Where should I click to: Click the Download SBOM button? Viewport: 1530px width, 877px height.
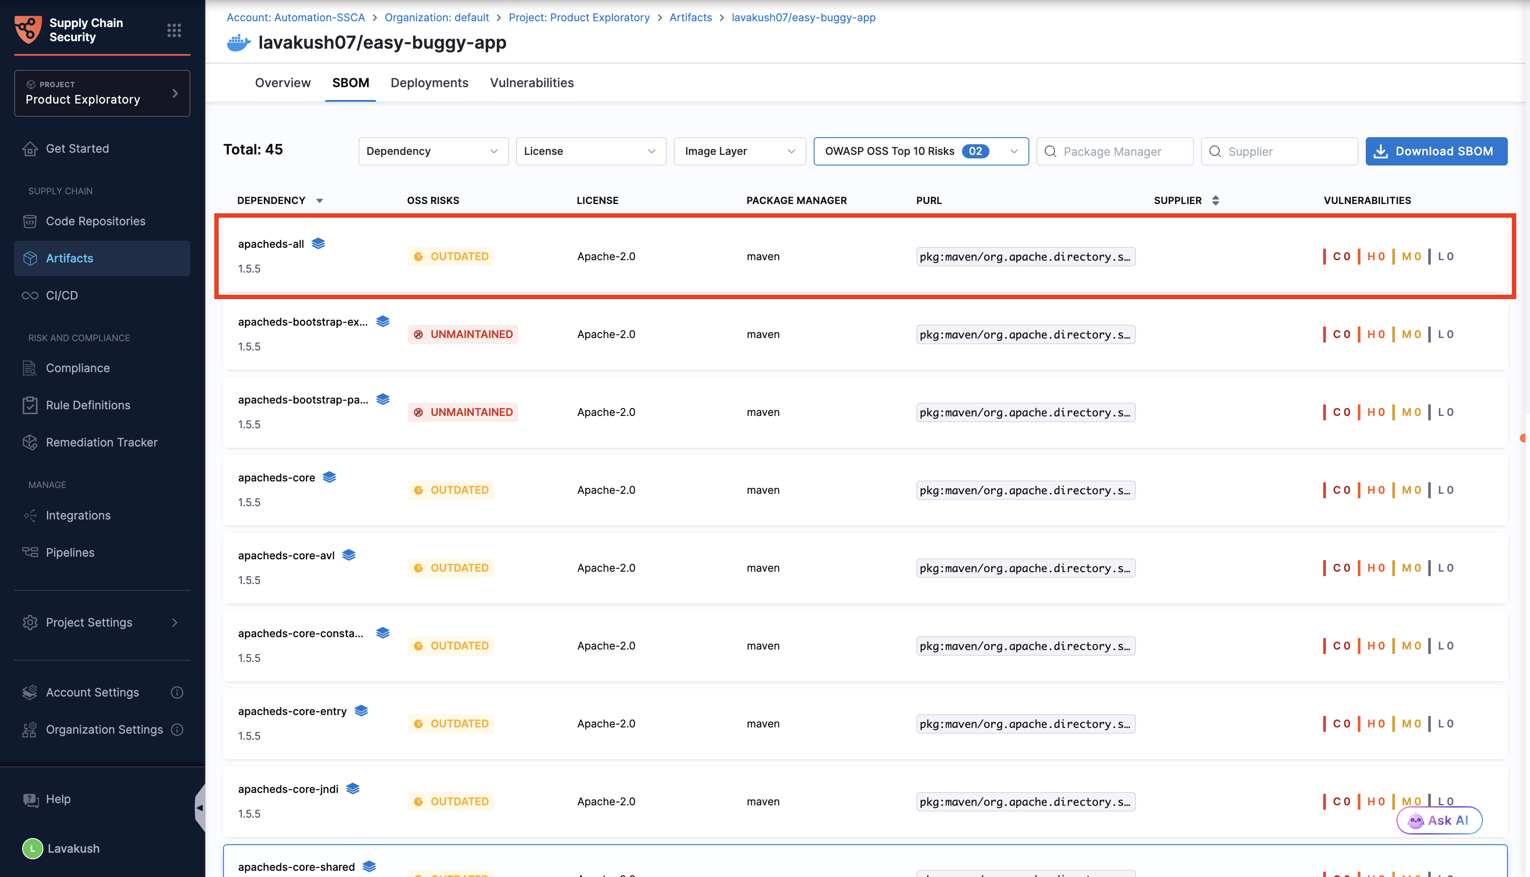pos(1436,151)
